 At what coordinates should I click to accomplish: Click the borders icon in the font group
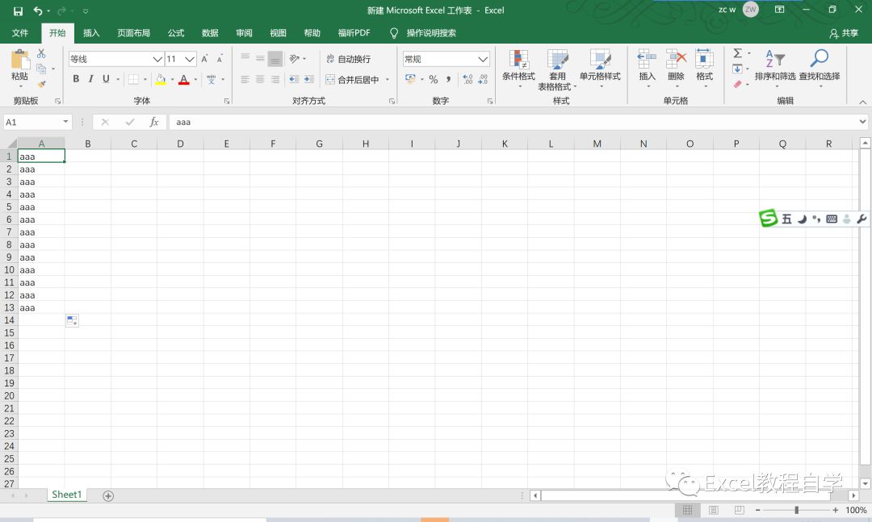click(133, 79)
